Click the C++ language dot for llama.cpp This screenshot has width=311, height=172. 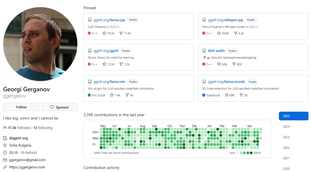coord(89,33)
